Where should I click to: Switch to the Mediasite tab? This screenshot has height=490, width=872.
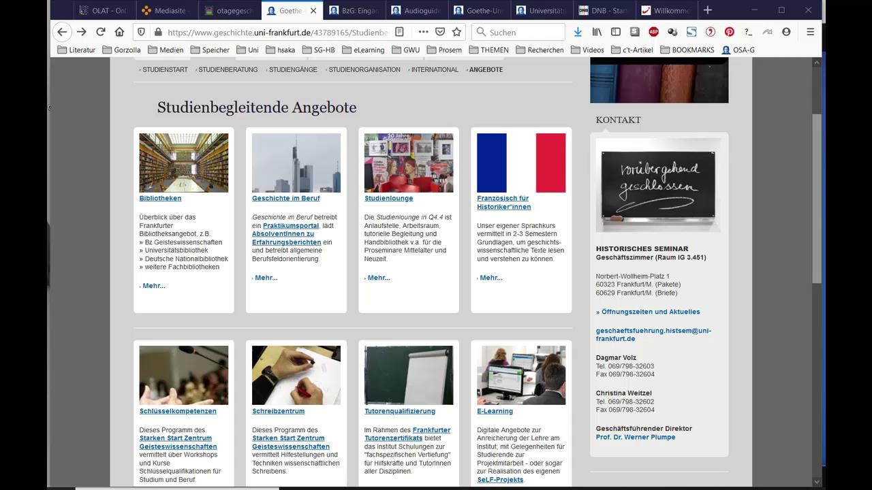point(163,10)
